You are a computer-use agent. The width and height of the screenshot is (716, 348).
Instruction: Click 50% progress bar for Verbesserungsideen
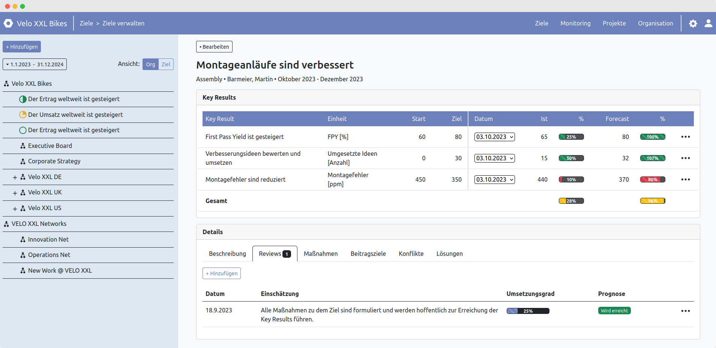(571, 158)
